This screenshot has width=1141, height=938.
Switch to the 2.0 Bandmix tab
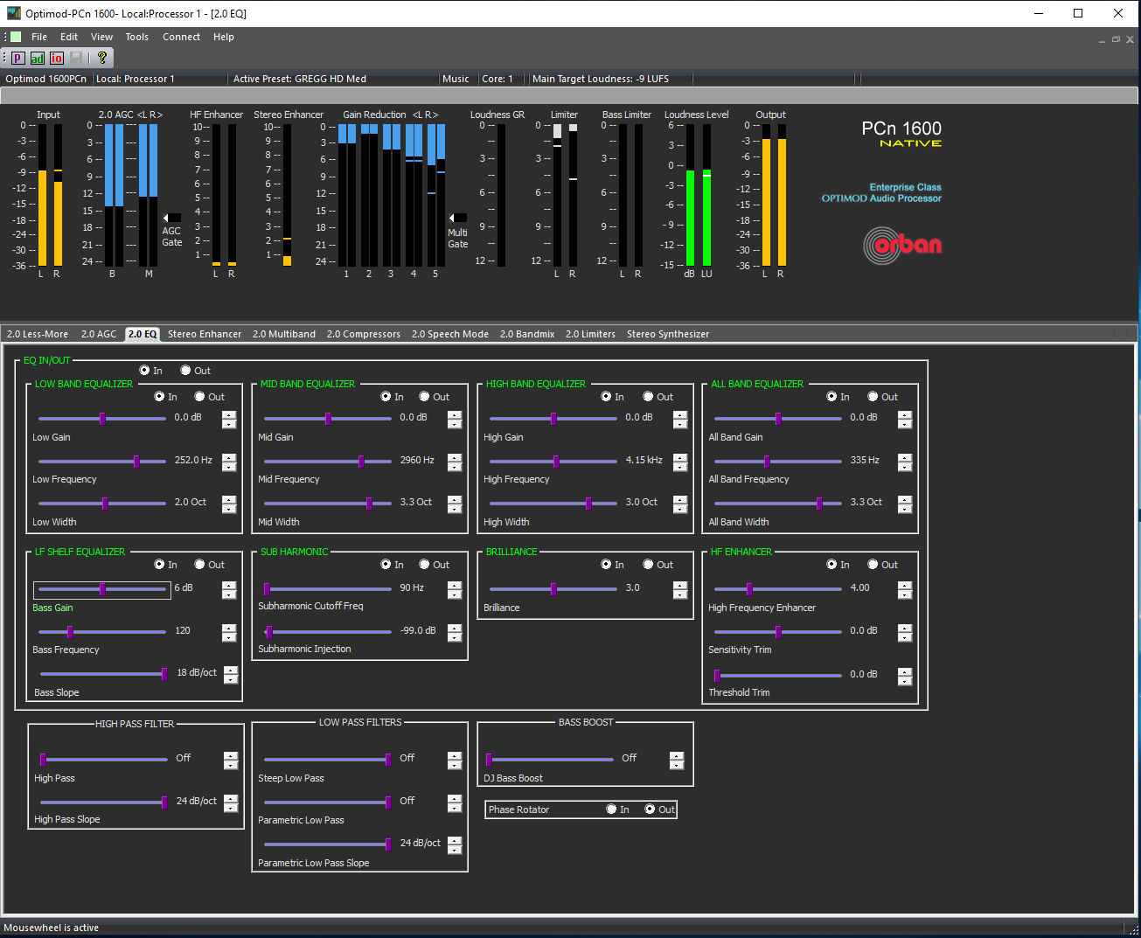click(527, 334)
